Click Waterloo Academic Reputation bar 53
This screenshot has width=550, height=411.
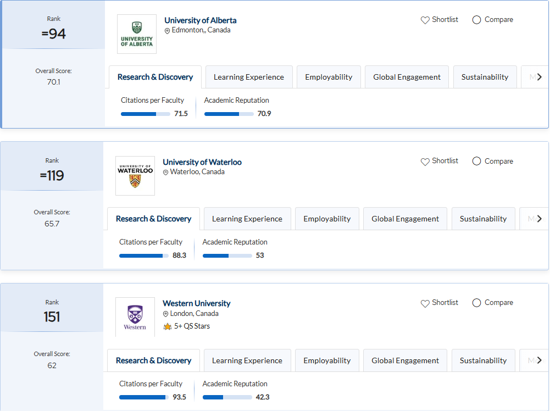point(227,256)
